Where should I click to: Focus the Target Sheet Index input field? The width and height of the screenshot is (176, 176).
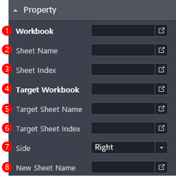pos(123,128)
